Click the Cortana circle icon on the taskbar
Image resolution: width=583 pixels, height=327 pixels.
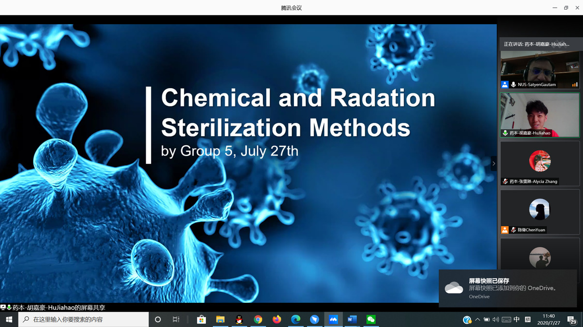[157, 320]
